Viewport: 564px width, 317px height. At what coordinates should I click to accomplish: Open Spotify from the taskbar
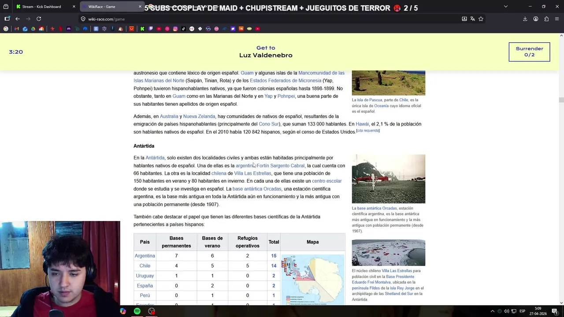pyautogui.click(x=137, y=311)
